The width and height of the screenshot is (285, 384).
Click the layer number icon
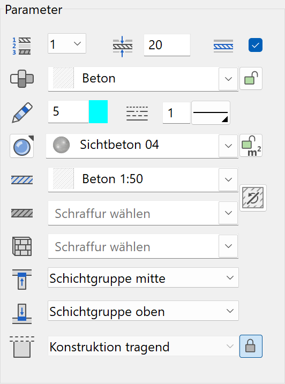click(x=21, y=46)
